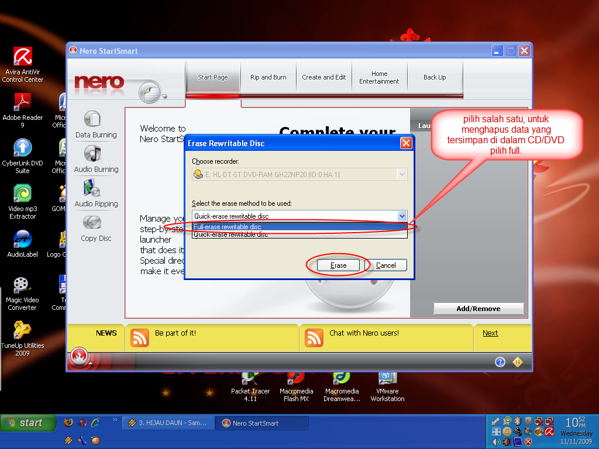Open AudioLabel desktop icon
599x449 pixels.
click(23, 244)
